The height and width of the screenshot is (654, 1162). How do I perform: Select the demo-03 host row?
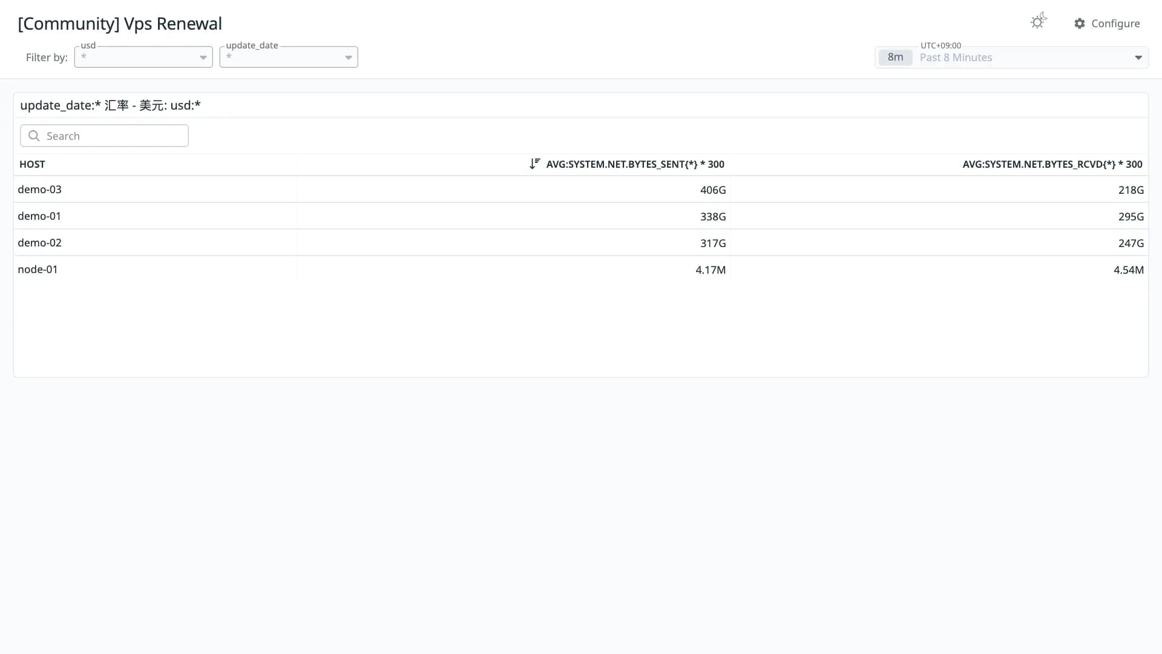pos(580,190)
